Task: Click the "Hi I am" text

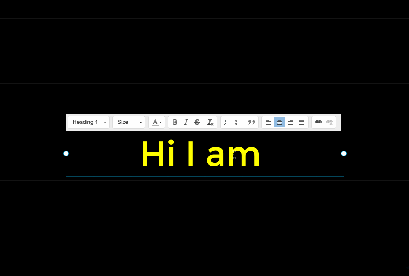Action: (x=200, y=153)
